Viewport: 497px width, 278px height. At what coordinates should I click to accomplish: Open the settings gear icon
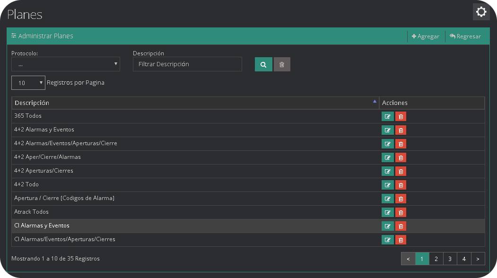tap(481, 12)
